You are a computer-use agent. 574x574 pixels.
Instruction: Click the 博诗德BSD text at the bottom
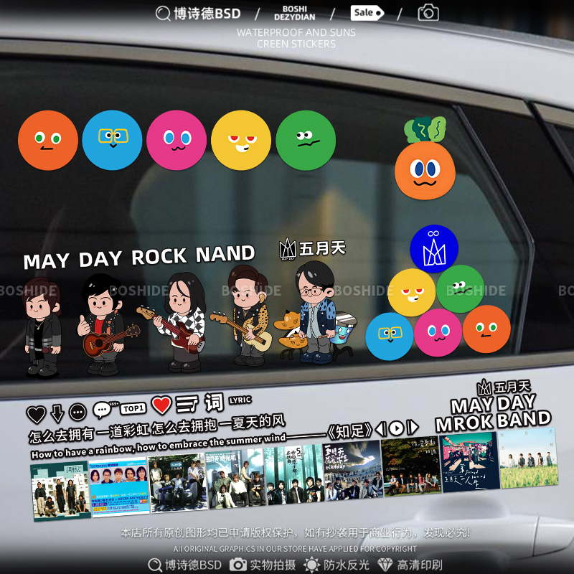(x=193, y=565)
